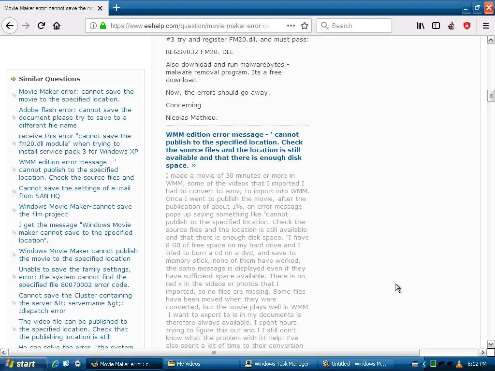The width and height of the screenshot is (495, 371).
Task: Go back to the previous page
Action: click(10, 26)
